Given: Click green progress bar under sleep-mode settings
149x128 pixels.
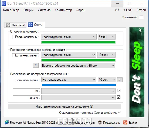Looking at the screenshot, I should 78,60.
